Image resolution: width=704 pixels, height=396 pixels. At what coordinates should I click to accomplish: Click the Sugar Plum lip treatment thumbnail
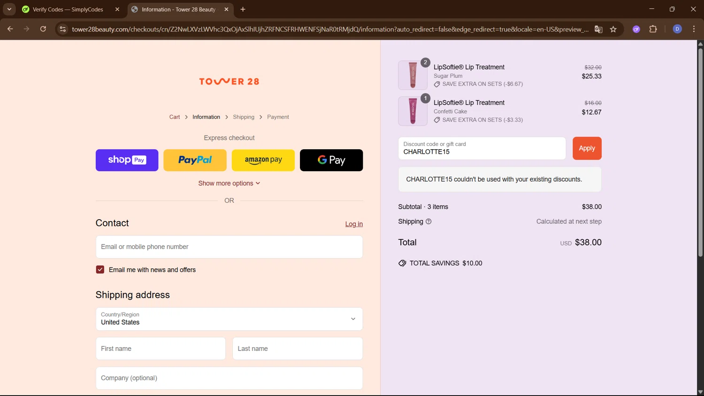coord(413,75)
